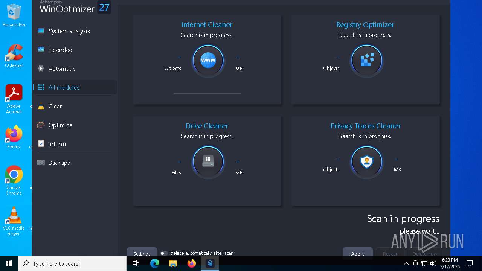Click the Extended monitor icon
The width and height of the screenshot is (482, 271).
[x=41, y=50]
